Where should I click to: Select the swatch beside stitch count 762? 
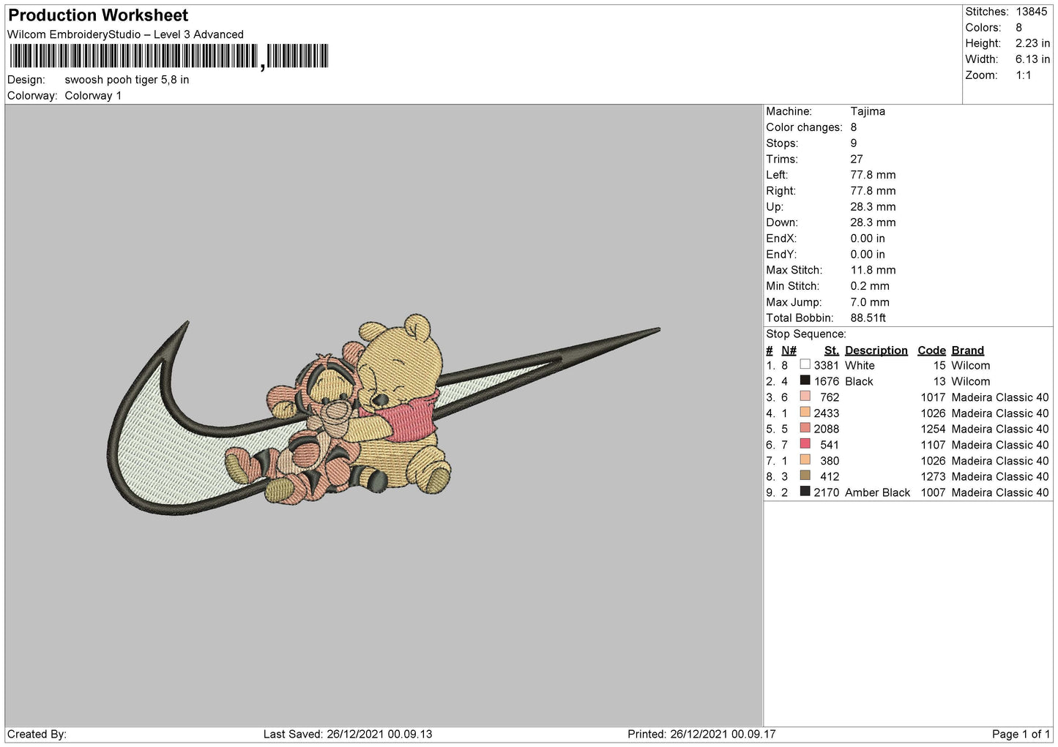805,397
